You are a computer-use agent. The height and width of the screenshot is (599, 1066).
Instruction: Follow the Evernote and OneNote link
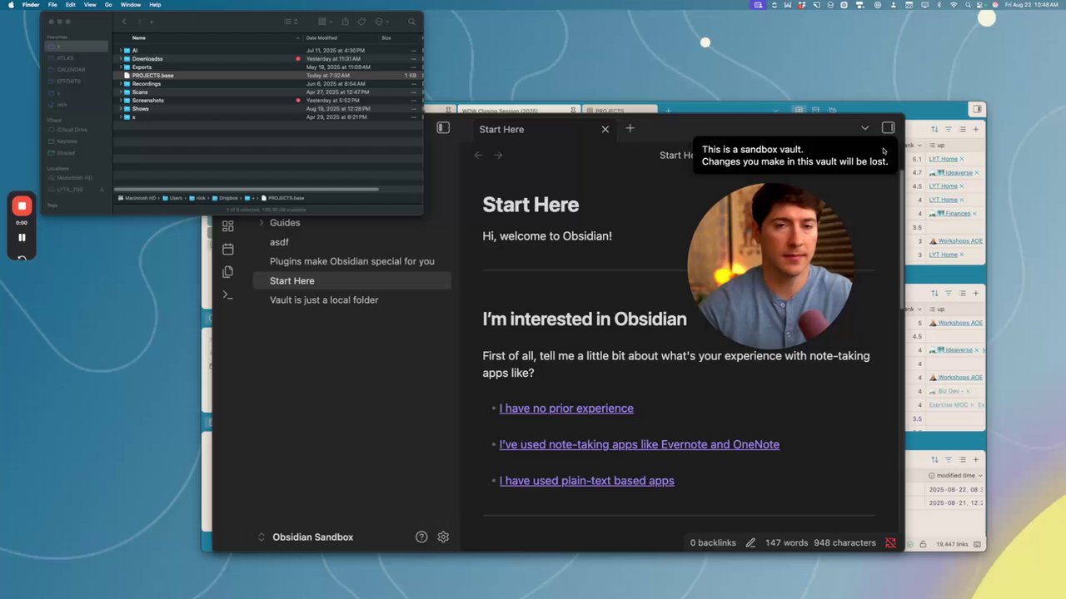coord(640,444)
